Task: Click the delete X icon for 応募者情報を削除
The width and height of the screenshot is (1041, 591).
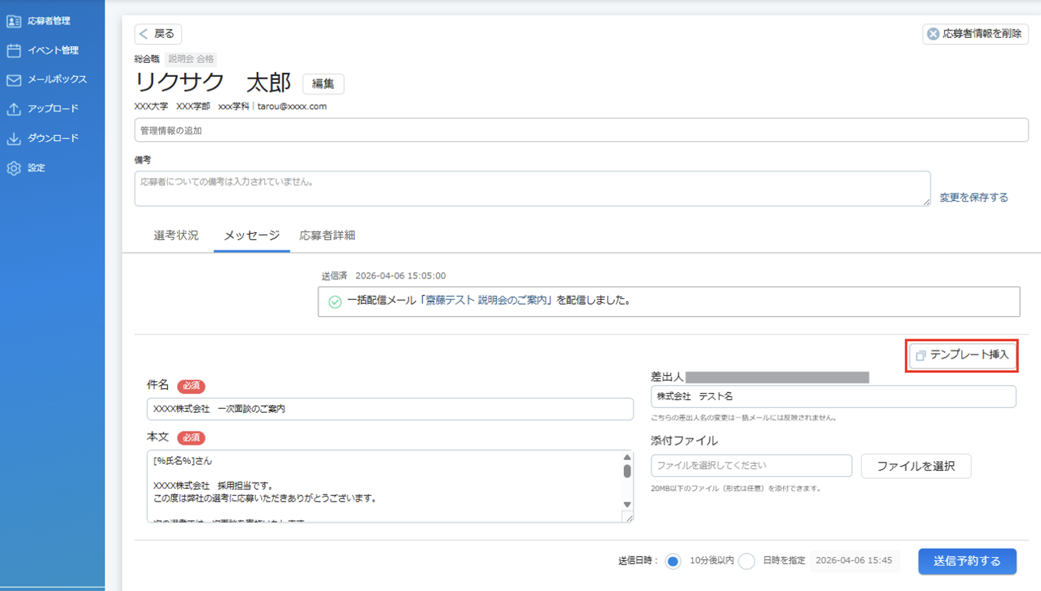Action: pyautogui.click(x=933, y=34)
